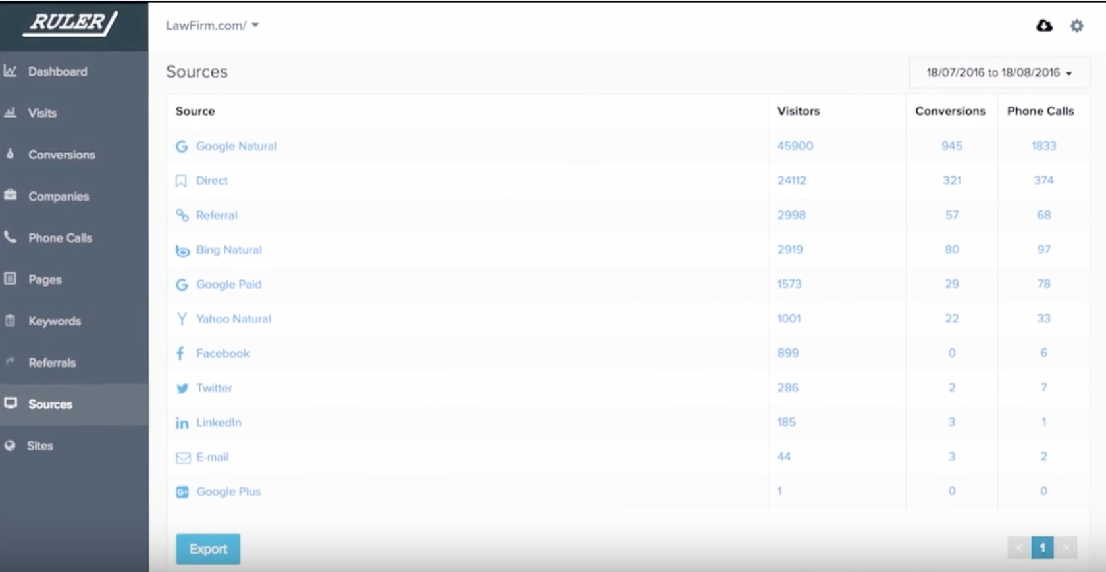This screenshot has height=572, width=1106.
Task: Click visitors value 2919
Action: [x=790, y=249]
